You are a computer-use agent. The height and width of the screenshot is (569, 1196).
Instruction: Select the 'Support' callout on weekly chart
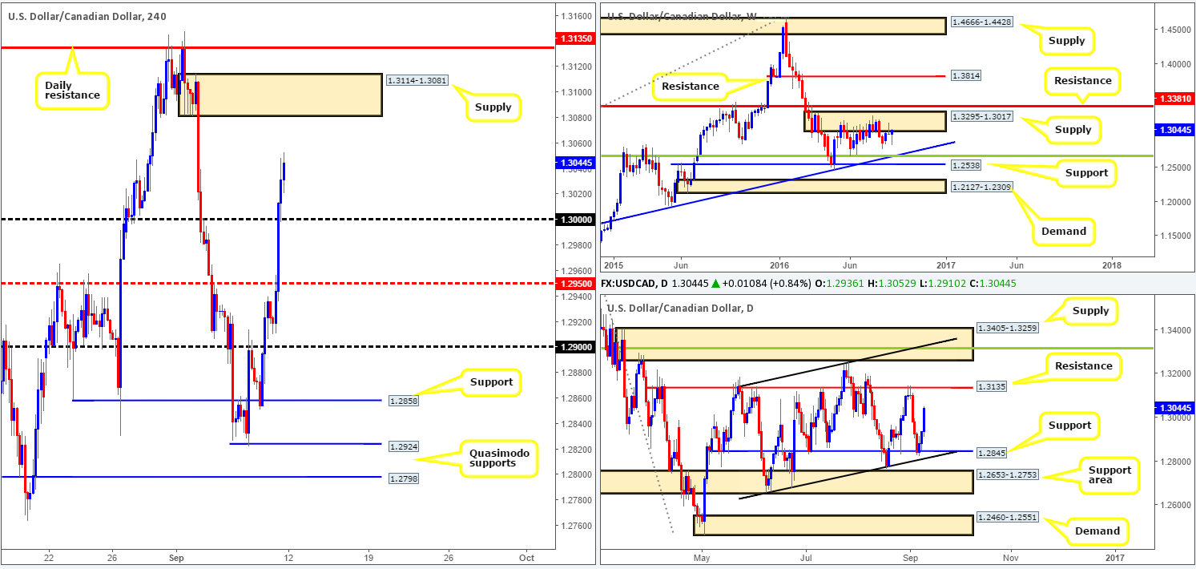tap(1087, 172)
